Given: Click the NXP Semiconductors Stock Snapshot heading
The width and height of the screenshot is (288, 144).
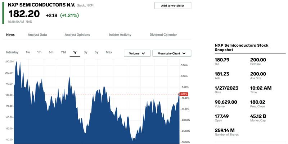Looking at the screenshot, I should tap(242, 47).
